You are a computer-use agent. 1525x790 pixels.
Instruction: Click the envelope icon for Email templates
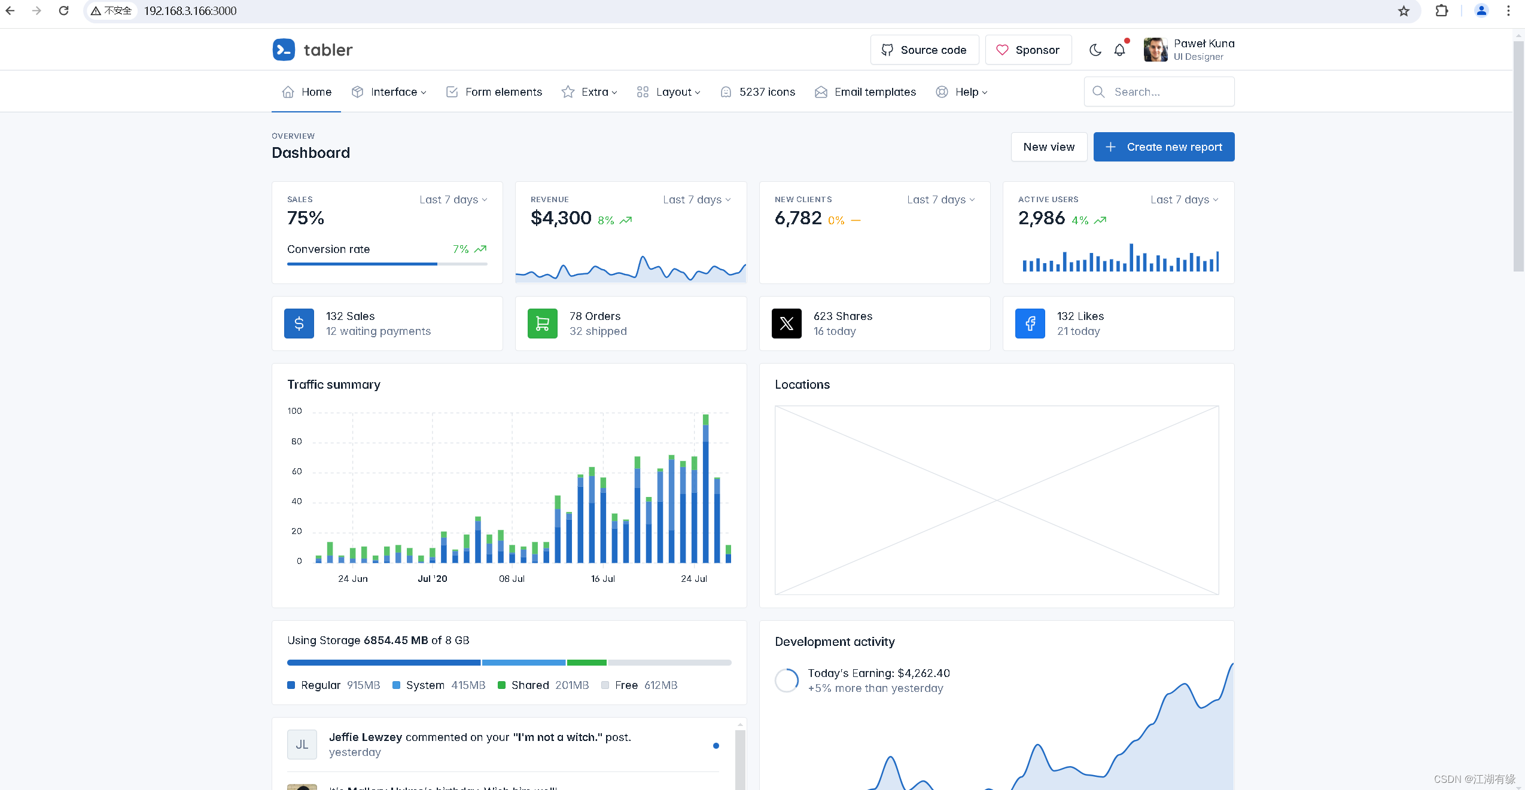tap(821, 91)
